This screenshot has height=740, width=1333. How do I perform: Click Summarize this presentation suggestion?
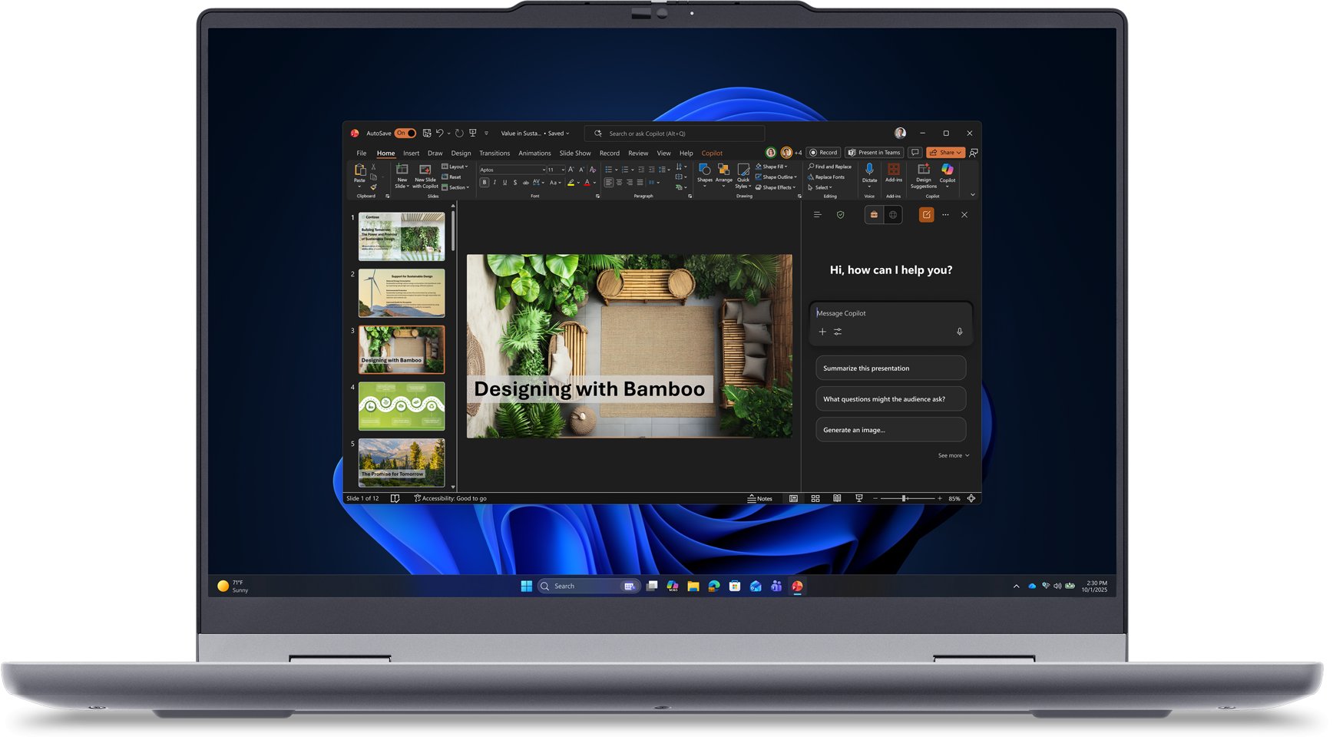pyautogui.click(x=891, y=368)
